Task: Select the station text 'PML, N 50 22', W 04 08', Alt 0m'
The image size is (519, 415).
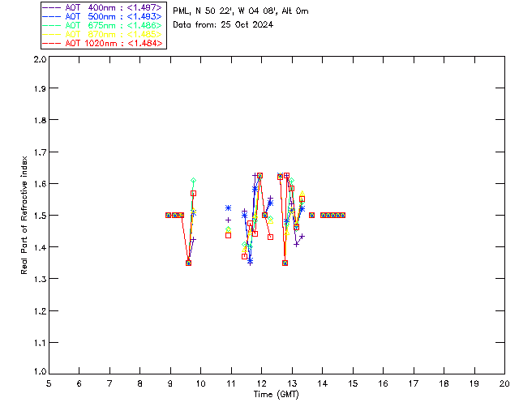Action: [241, 11]
